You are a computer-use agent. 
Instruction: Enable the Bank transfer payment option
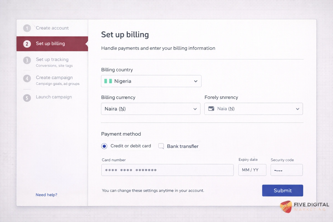pos(161,146)
